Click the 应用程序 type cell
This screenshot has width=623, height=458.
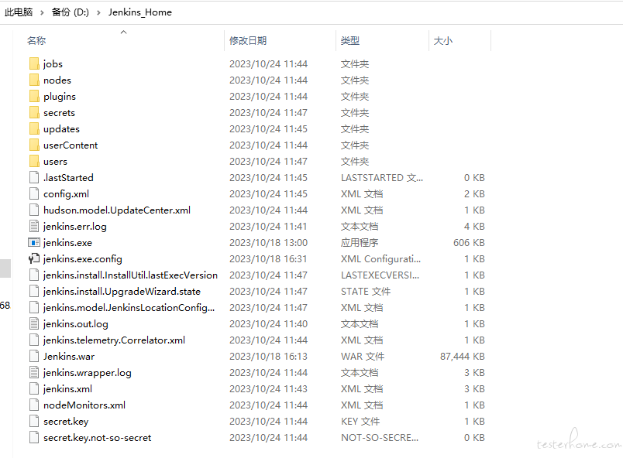[x=360, y=243]
